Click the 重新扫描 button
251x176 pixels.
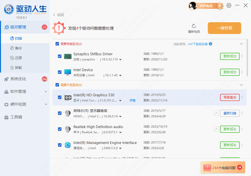pos(230,113)
